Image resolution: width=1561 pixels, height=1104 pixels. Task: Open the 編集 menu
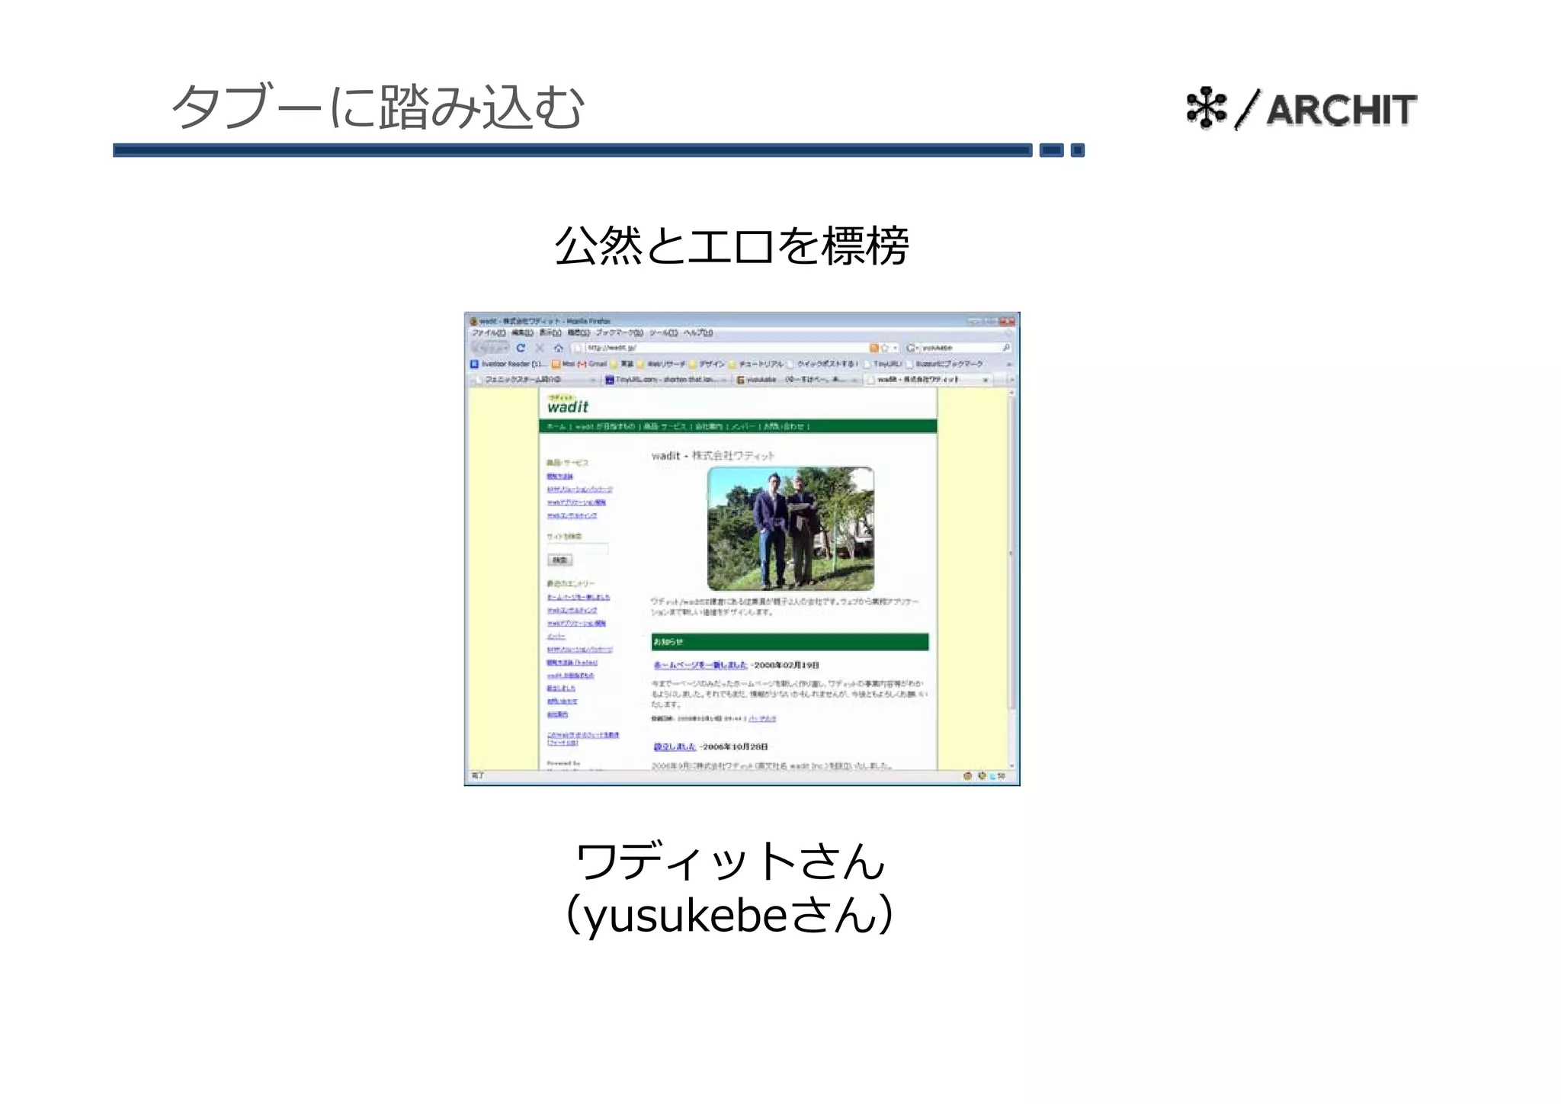[x=521, y=333]
